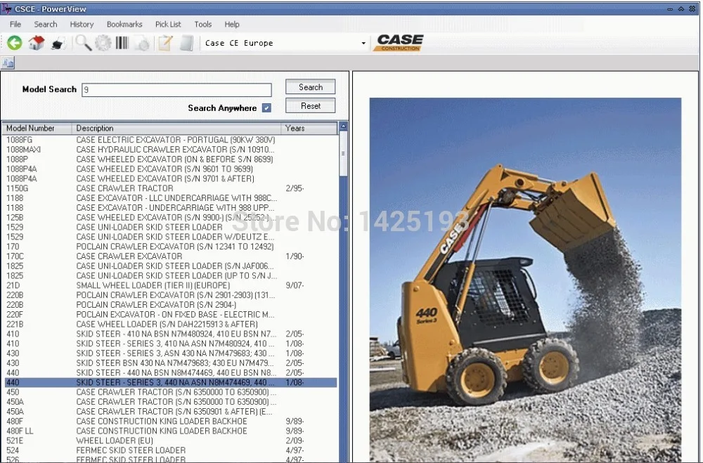Sort by Years column header
703x463 pixels.
point(309,128)
